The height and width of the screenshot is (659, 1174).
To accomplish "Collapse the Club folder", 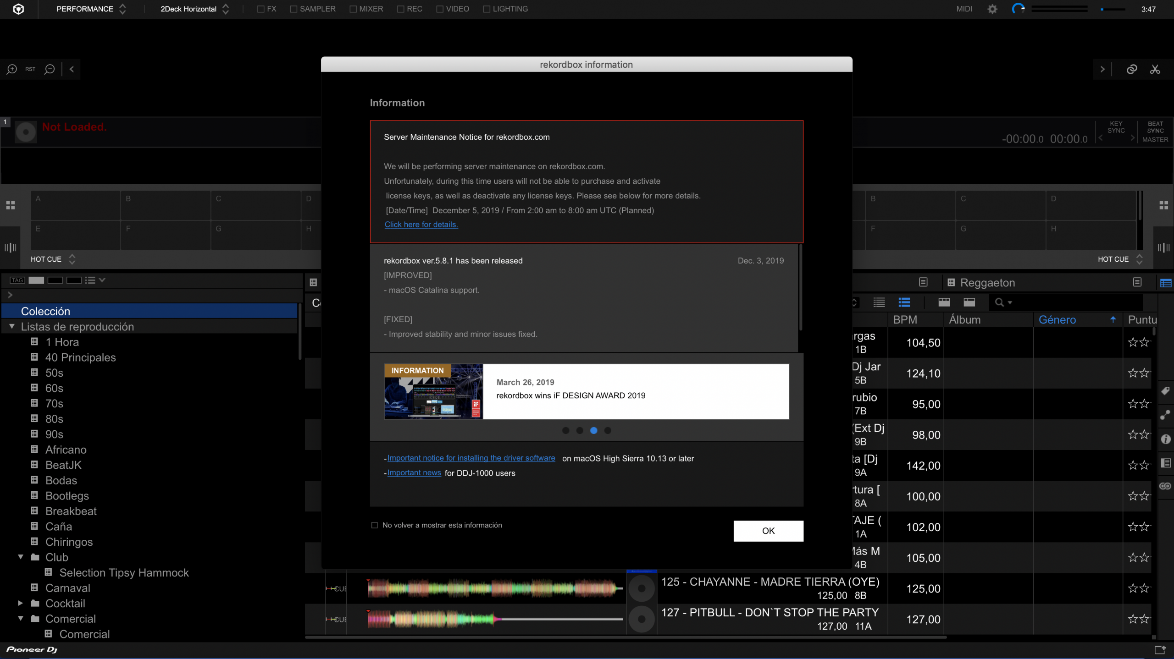I will pos(21,557).
